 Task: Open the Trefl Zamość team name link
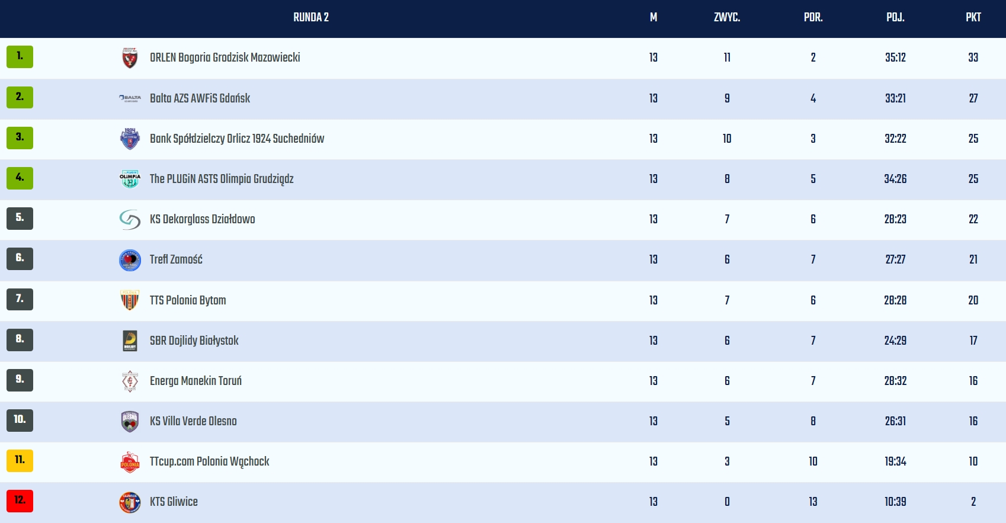click(176, 259)
